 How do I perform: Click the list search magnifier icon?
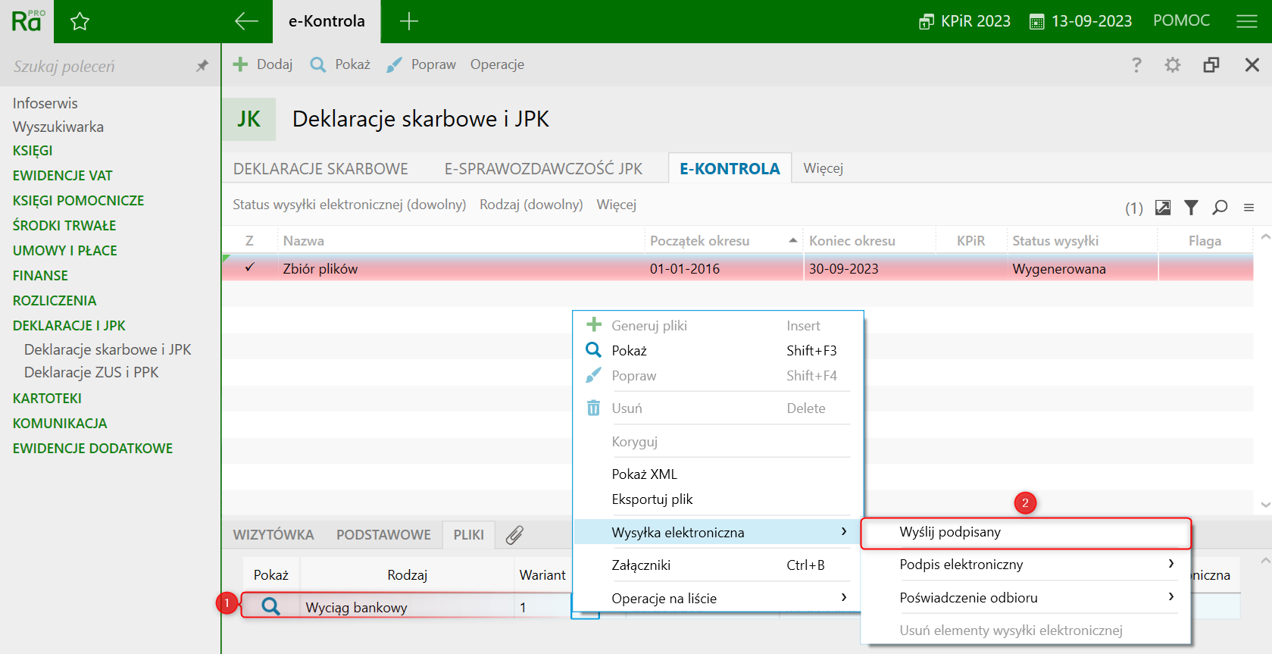click(1220, 207)
